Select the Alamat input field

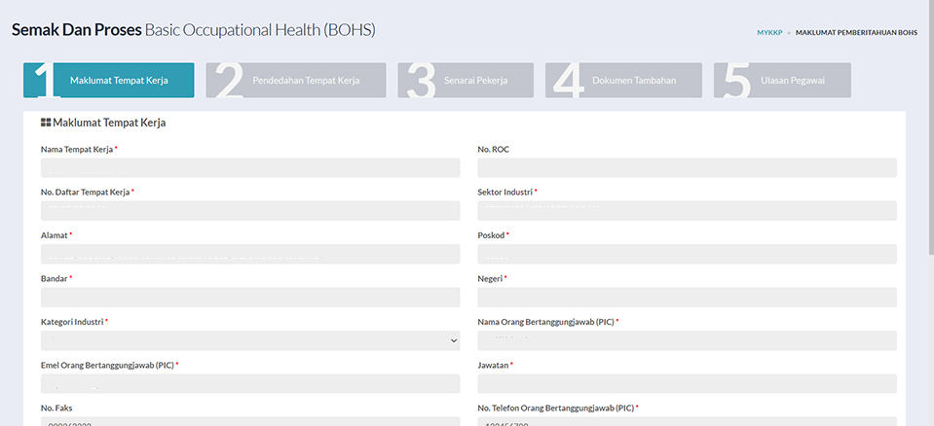(250, 254)
